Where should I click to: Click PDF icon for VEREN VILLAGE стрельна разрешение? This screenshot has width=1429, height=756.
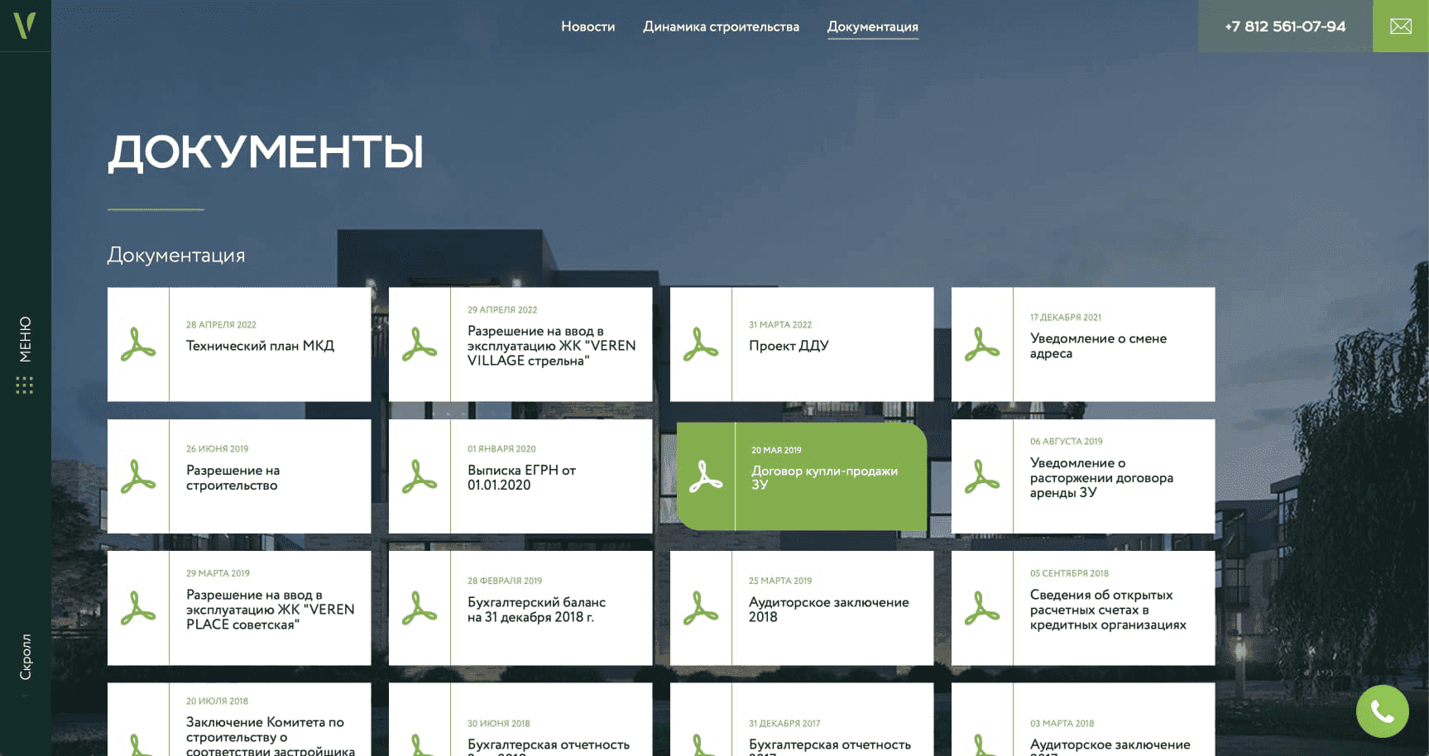coord(420,344)
